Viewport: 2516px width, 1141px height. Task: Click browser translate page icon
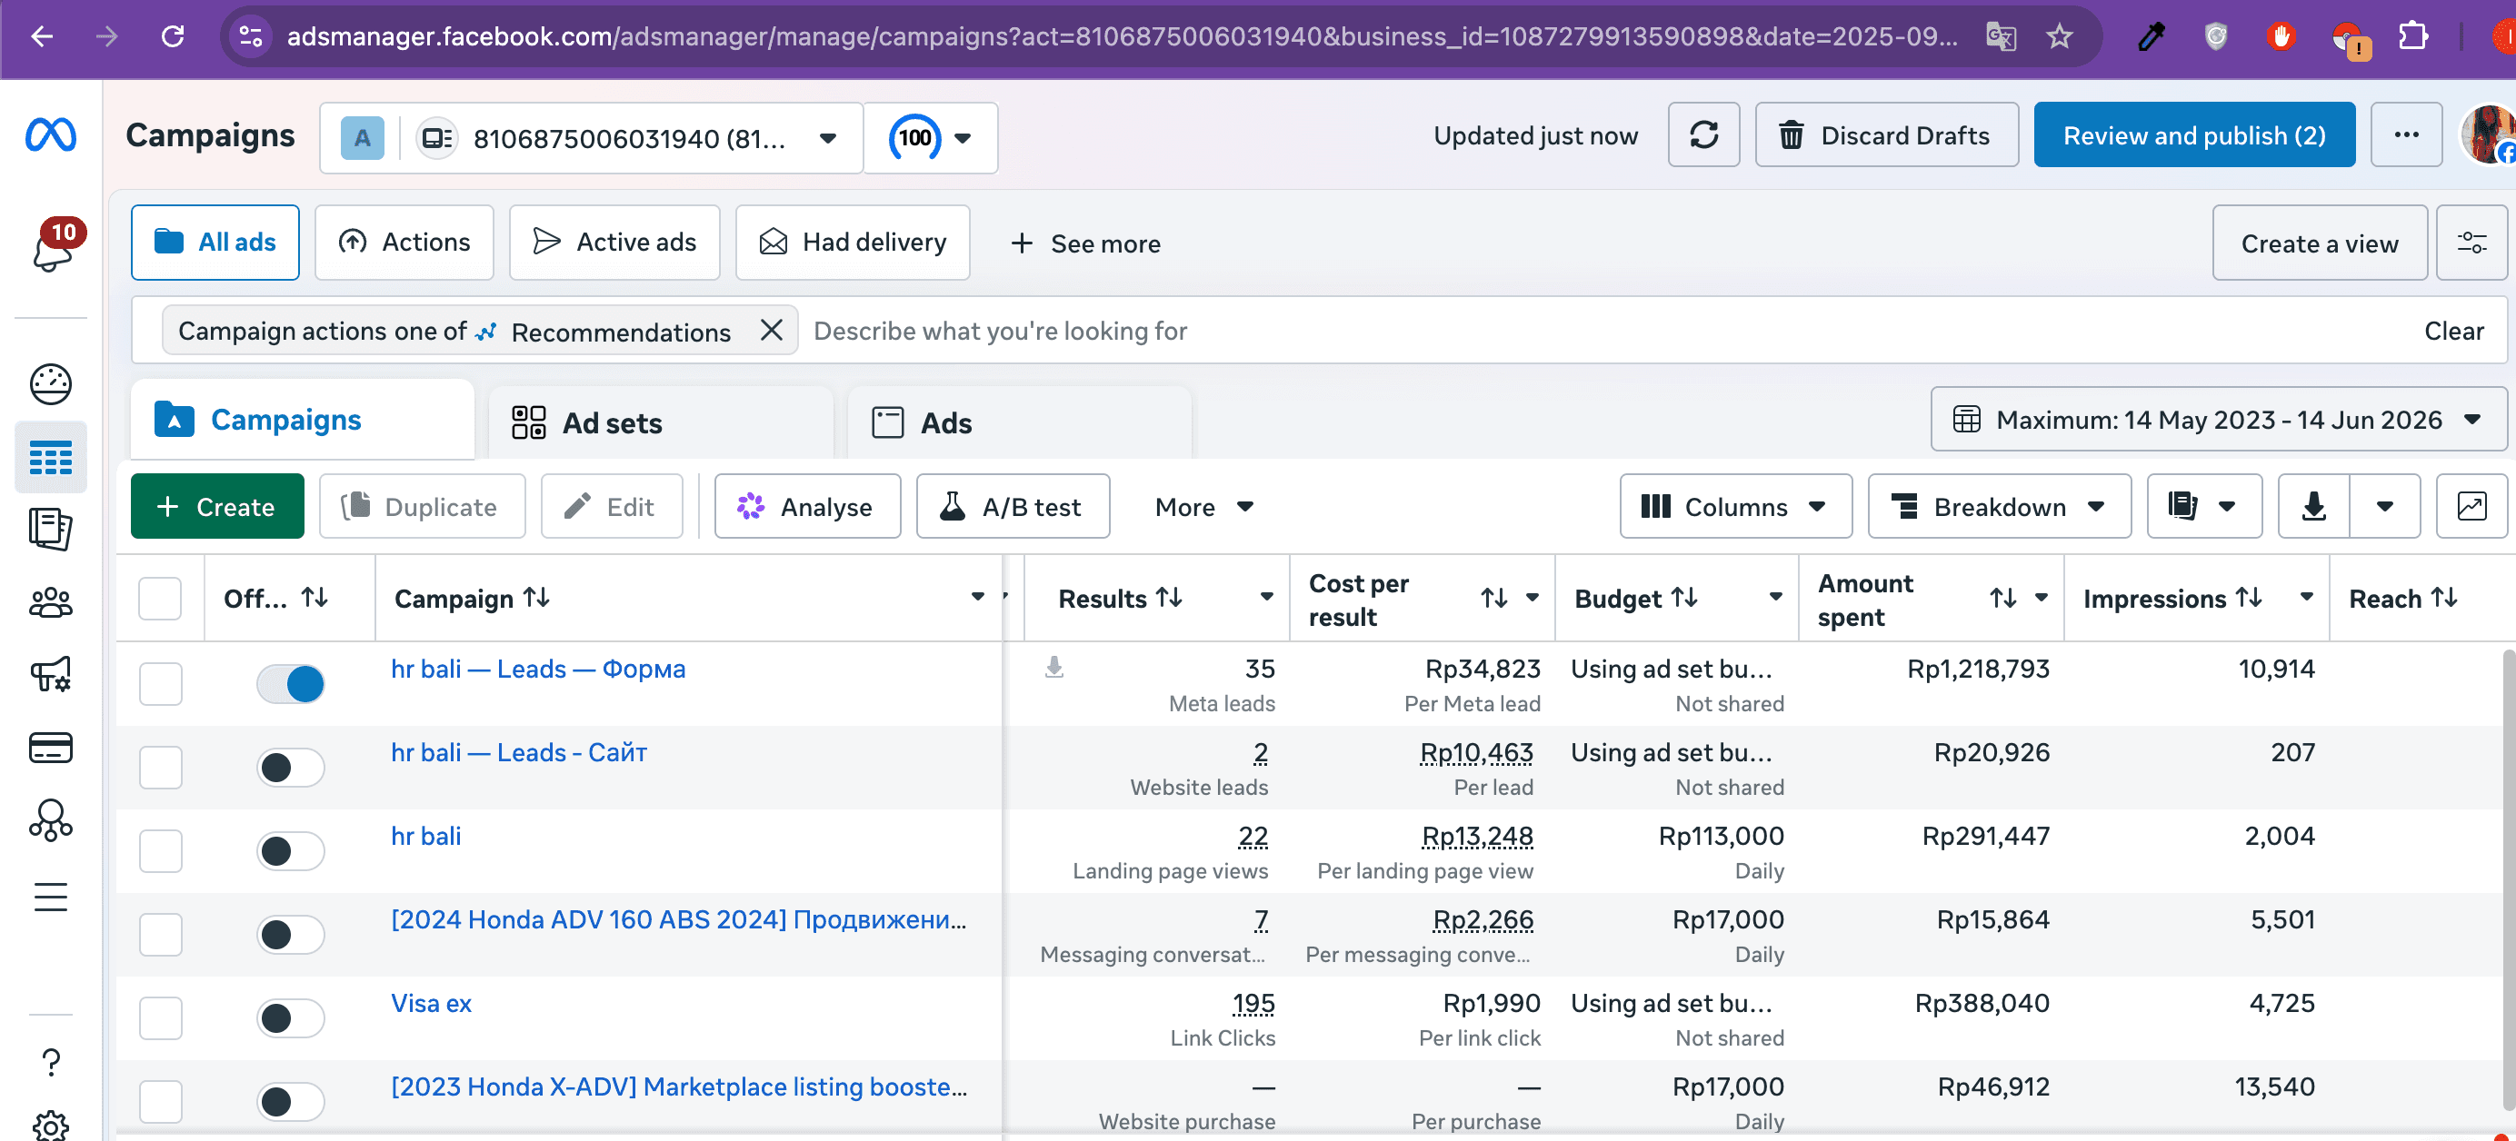[x=2001, y=37]
